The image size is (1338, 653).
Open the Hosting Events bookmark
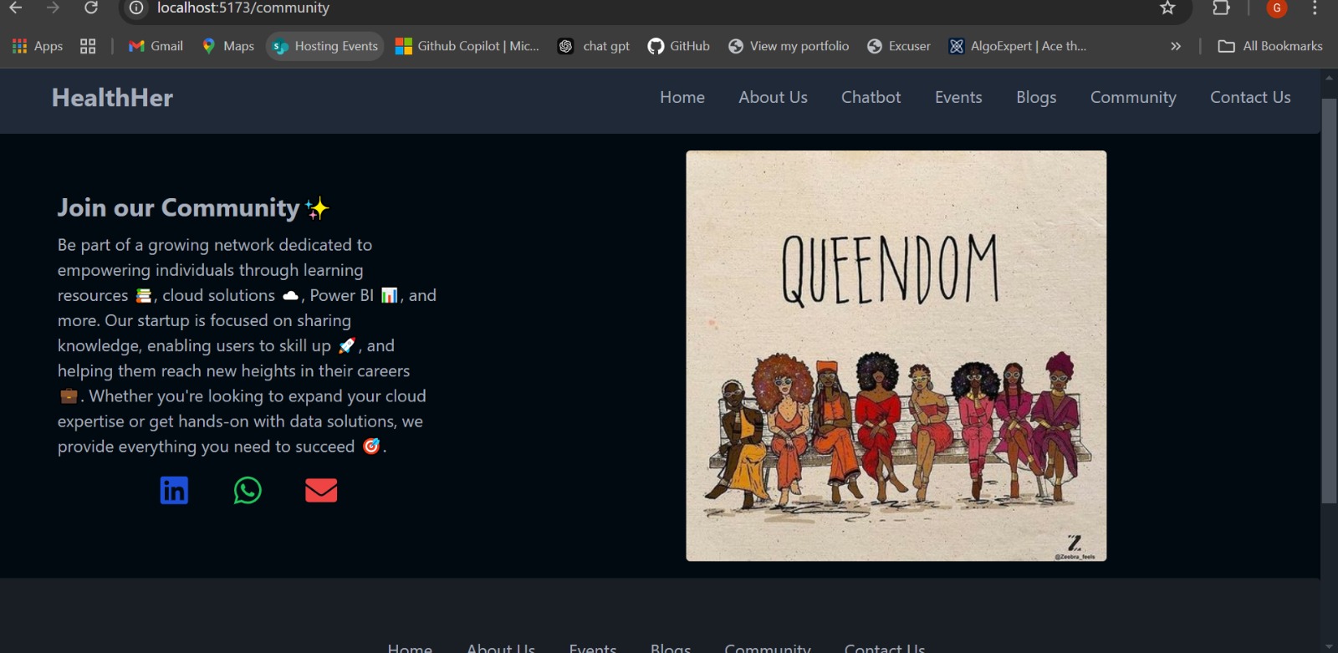click(325, 46)
